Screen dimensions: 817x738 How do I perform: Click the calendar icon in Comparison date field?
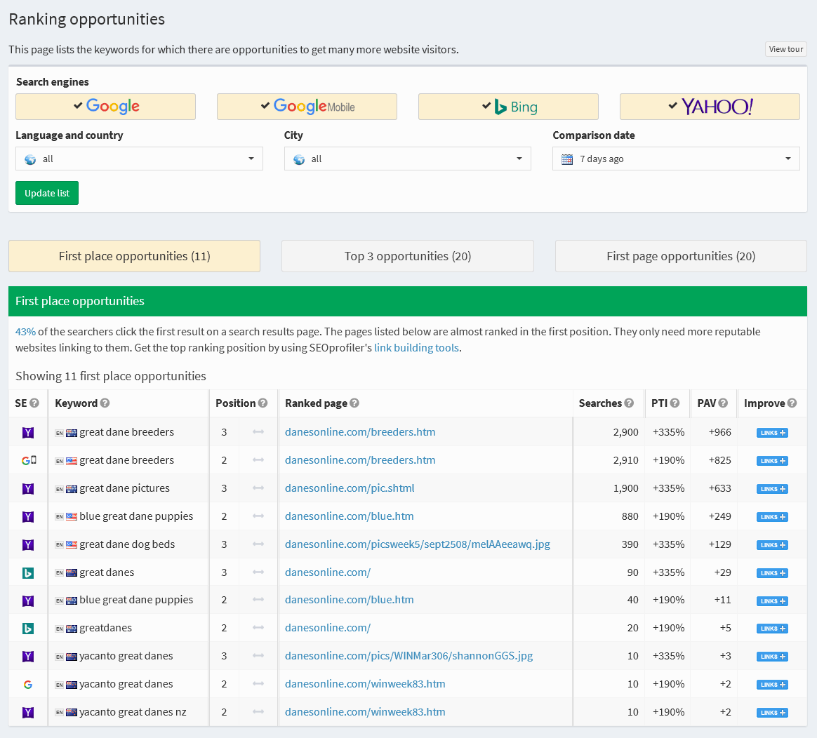(567, 159)
